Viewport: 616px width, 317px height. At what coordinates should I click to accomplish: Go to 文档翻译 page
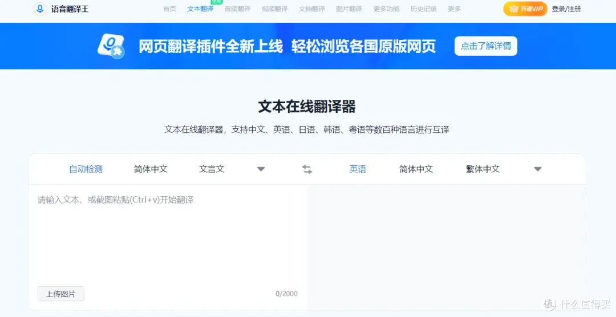click(x=312, y=9)
